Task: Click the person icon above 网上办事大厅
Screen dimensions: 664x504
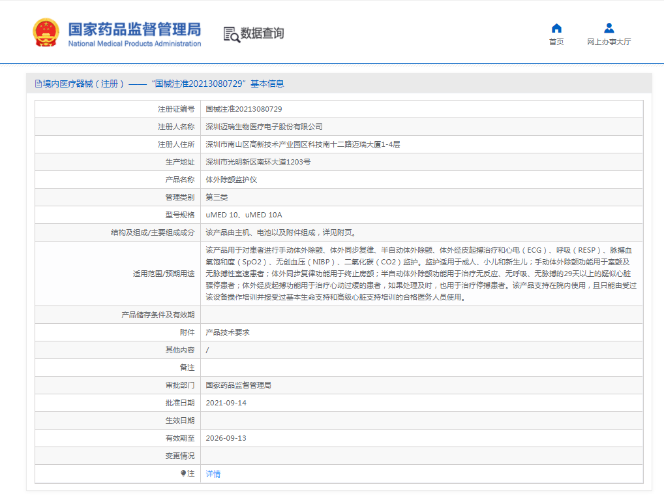Action: [609, 27]
